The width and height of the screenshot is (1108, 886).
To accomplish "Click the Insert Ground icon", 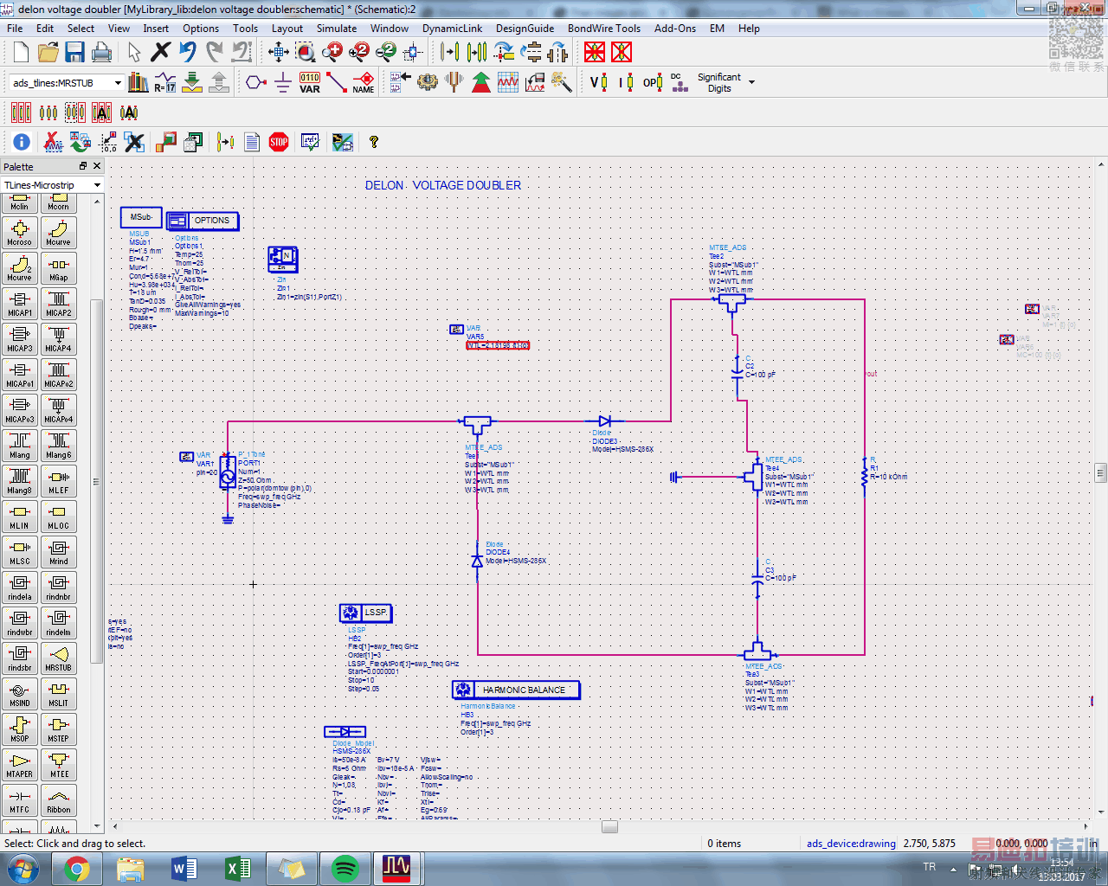I will point(282,82).
